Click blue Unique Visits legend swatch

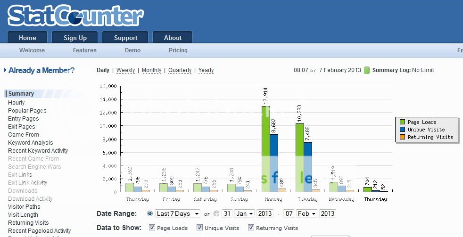pyautogui.click(x=401, y=130)
